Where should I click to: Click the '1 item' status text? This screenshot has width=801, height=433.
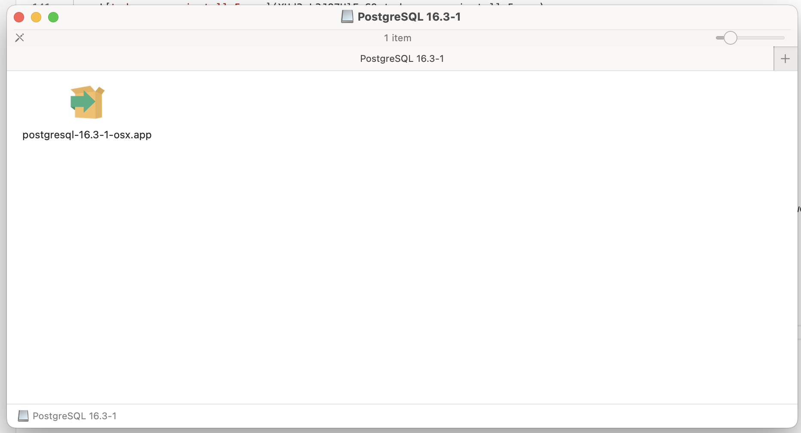397,38
